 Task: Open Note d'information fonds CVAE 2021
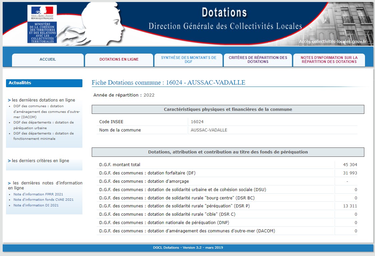tap(43, 200)
